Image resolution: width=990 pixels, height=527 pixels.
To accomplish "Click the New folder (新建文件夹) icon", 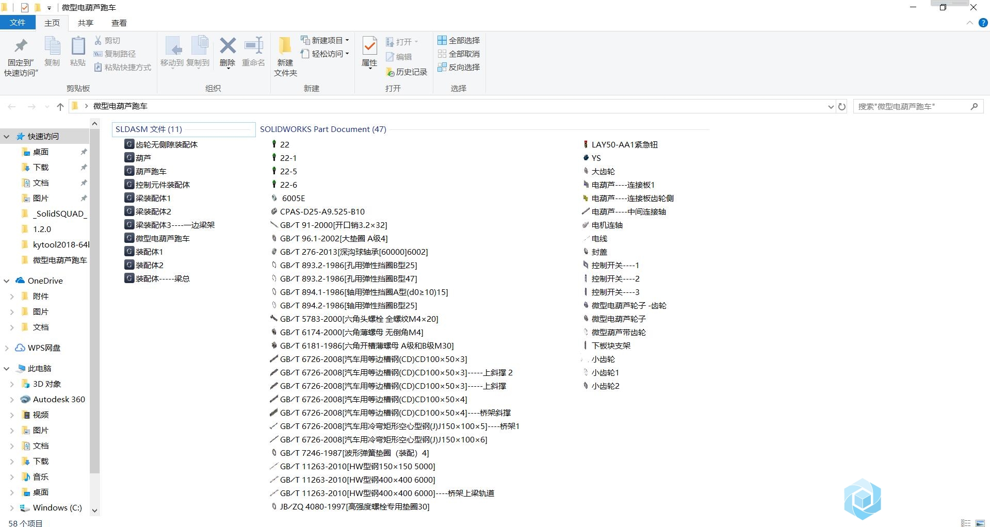I will click(285, 46).
